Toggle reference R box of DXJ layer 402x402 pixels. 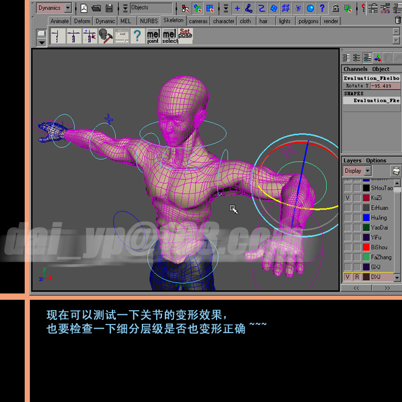point(357,277)
